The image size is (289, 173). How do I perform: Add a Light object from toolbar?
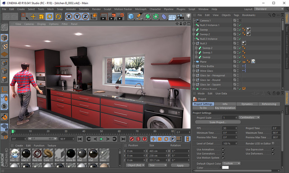tap(188, 17)
